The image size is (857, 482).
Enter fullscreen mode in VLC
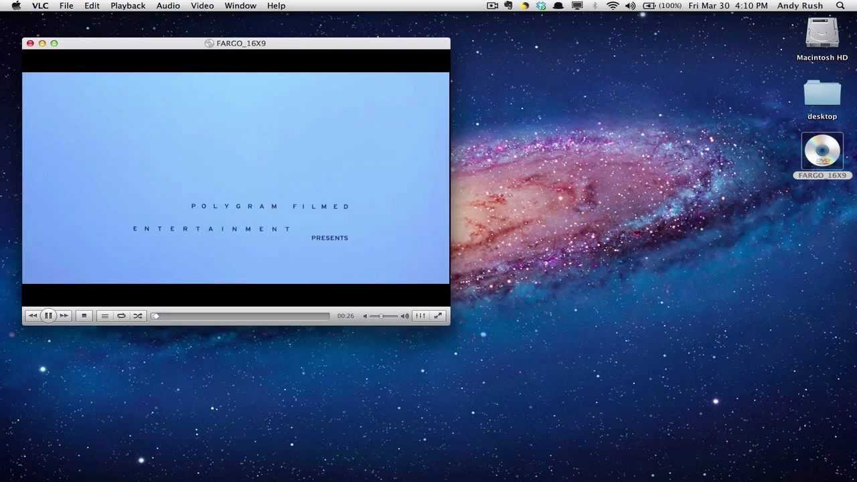[x=438, y=316]
